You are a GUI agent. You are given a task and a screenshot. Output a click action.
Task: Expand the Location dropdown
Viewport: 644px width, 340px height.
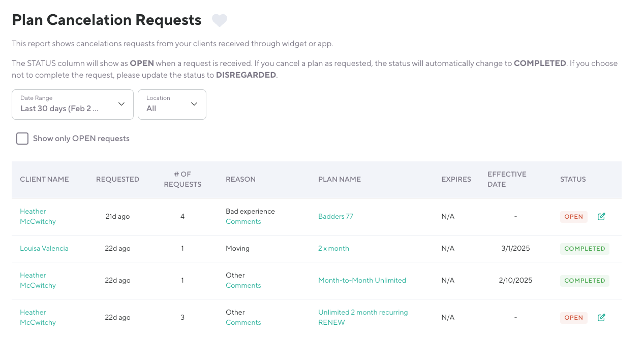pos(172,105)
